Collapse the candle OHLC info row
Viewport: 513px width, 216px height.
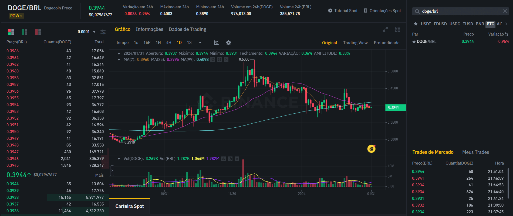(x=119, y=54)
